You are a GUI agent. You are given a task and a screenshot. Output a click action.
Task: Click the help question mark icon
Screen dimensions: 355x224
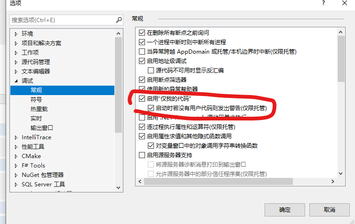point(323,3)
